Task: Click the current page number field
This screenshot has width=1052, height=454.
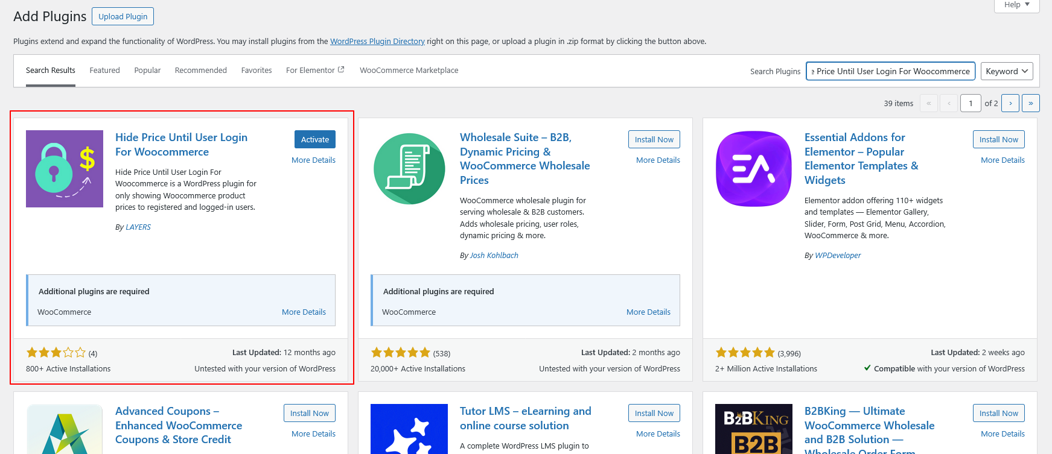Action: [971, 103]
